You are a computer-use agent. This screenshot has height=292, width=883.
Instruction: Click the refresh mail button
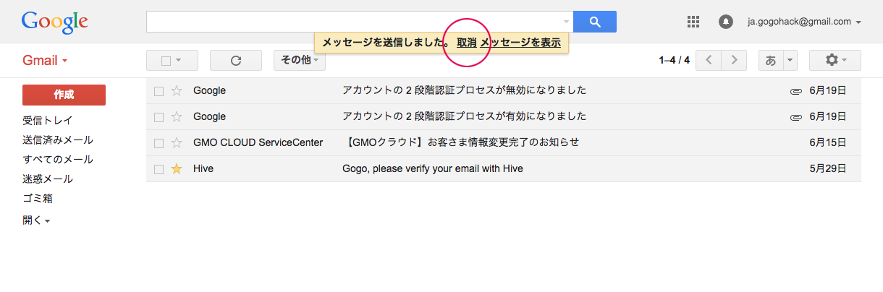(x=235, y=61)
